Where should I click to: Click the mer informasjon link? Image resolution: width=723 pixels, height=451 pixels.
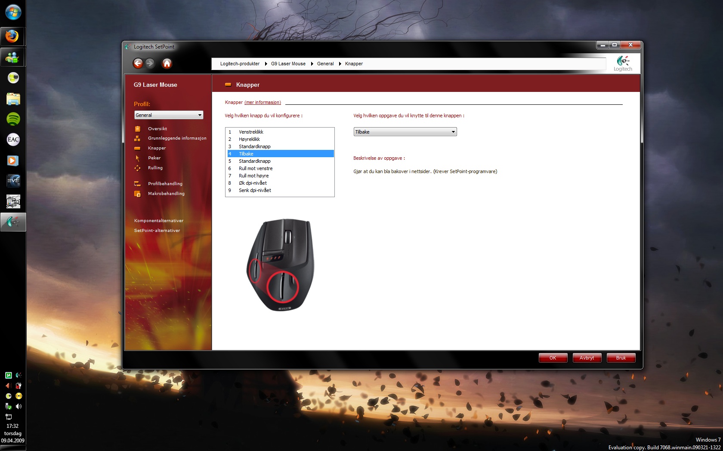pyautogui.click(x=263, y=102)
